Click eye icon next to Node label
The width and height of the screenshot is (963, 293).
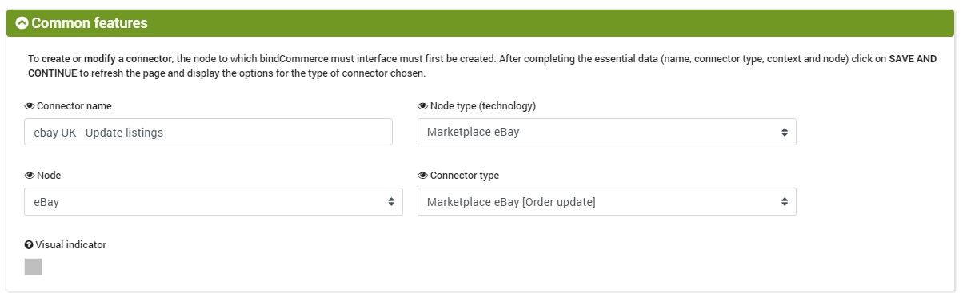pos(30,176)
